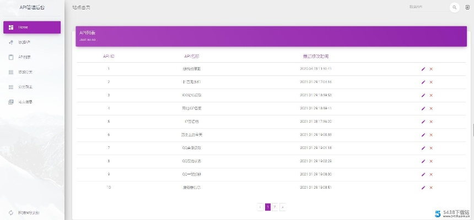474x220 pixels.
Task: Click the edit pencil icon for API ID 1
Action: (423, 69)
